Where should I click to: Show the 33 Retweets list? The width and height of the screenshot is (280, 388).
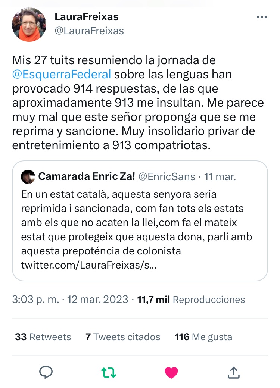43,337
